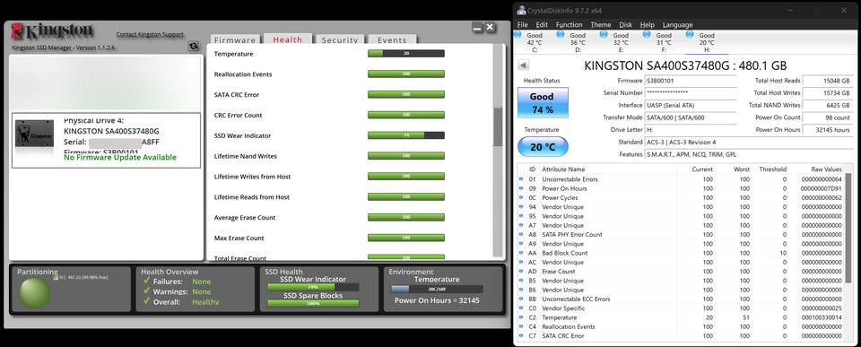The image size is (861, 347).
Task: Select the KINGSTON SA400S37480G drive thumbnail
Action: coord(35,133)
